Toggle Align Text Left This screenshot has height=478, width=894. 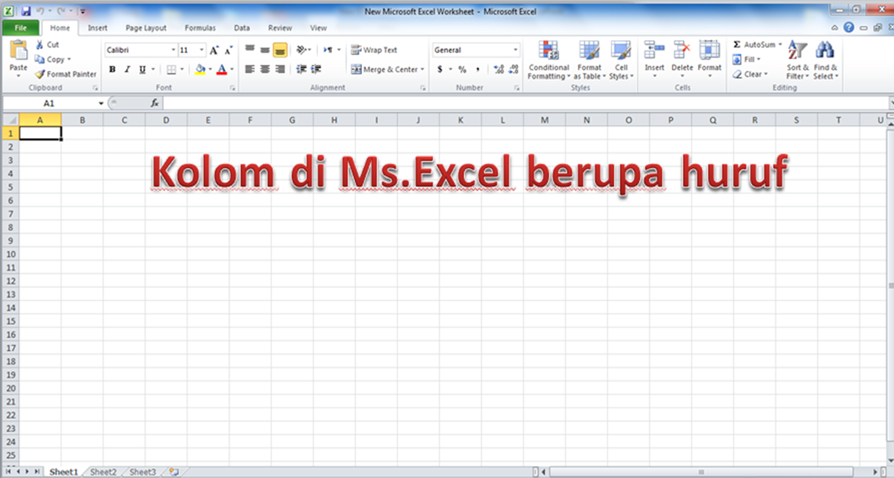250,69
